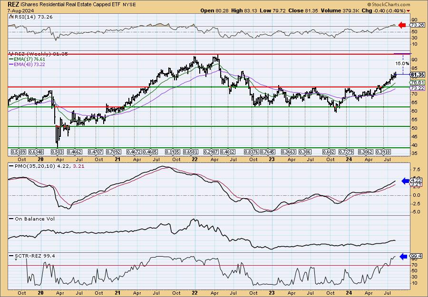Select the Open 80.28 value

coord(214,10)
